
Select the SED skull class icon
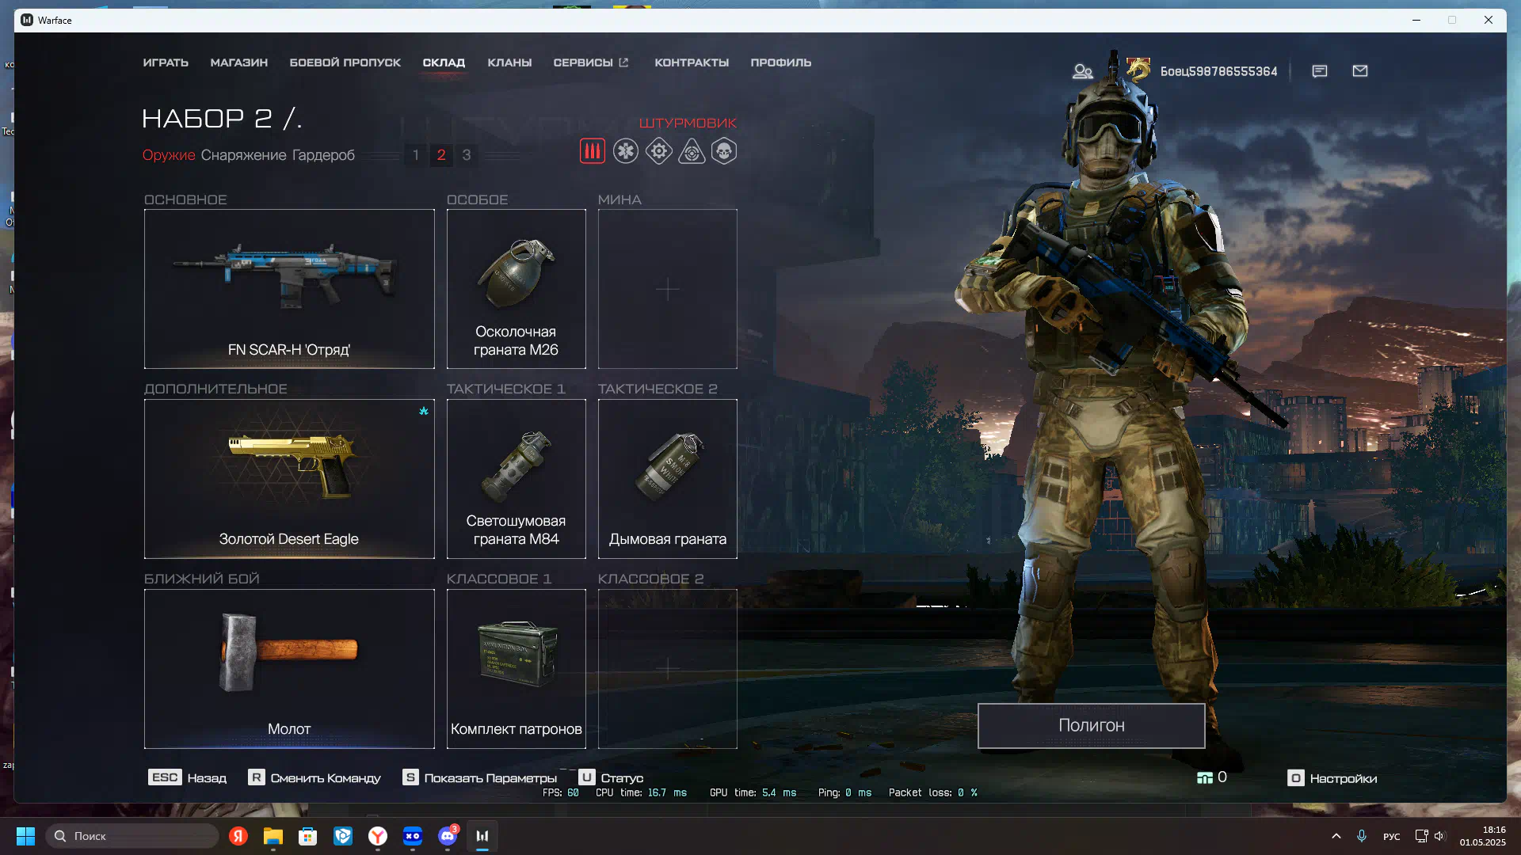(x=724, y=151)
